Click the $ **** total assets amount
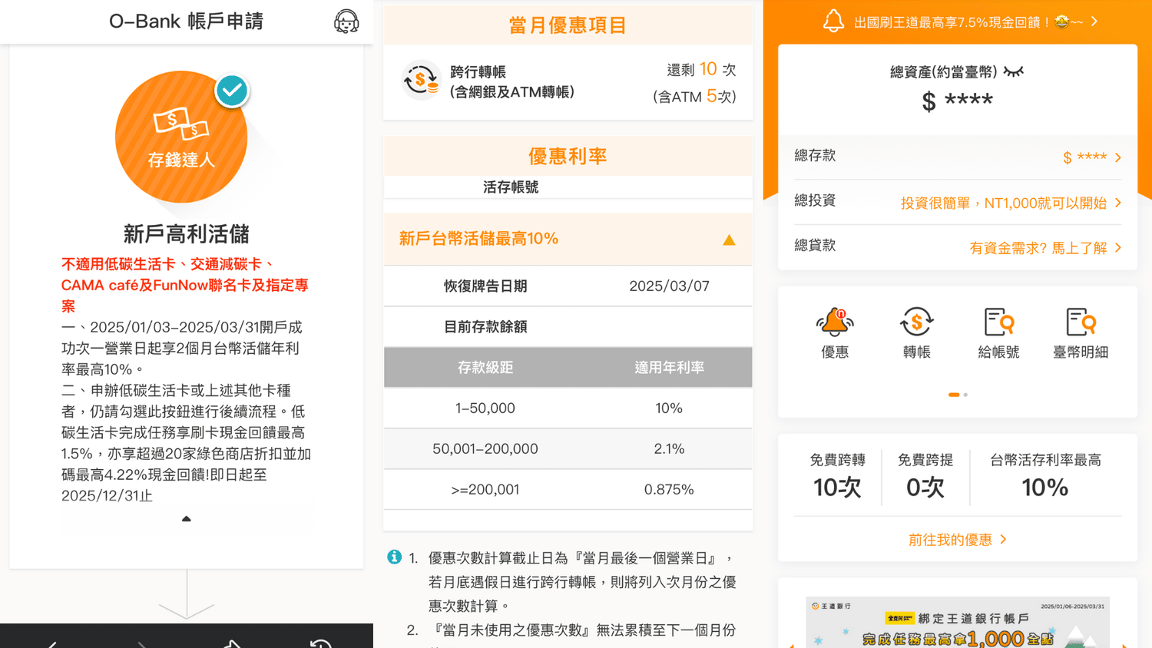1152x648 pixels. coord(957,101)
